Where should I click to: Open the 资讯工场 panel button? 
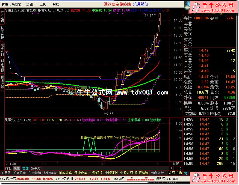click(175, 173)
